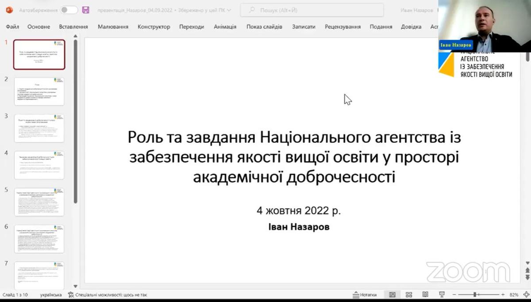Viewport: 531px width, 302px height.
Task: Open the Довідка ribbon tab
Action: [x=411, y=27]
